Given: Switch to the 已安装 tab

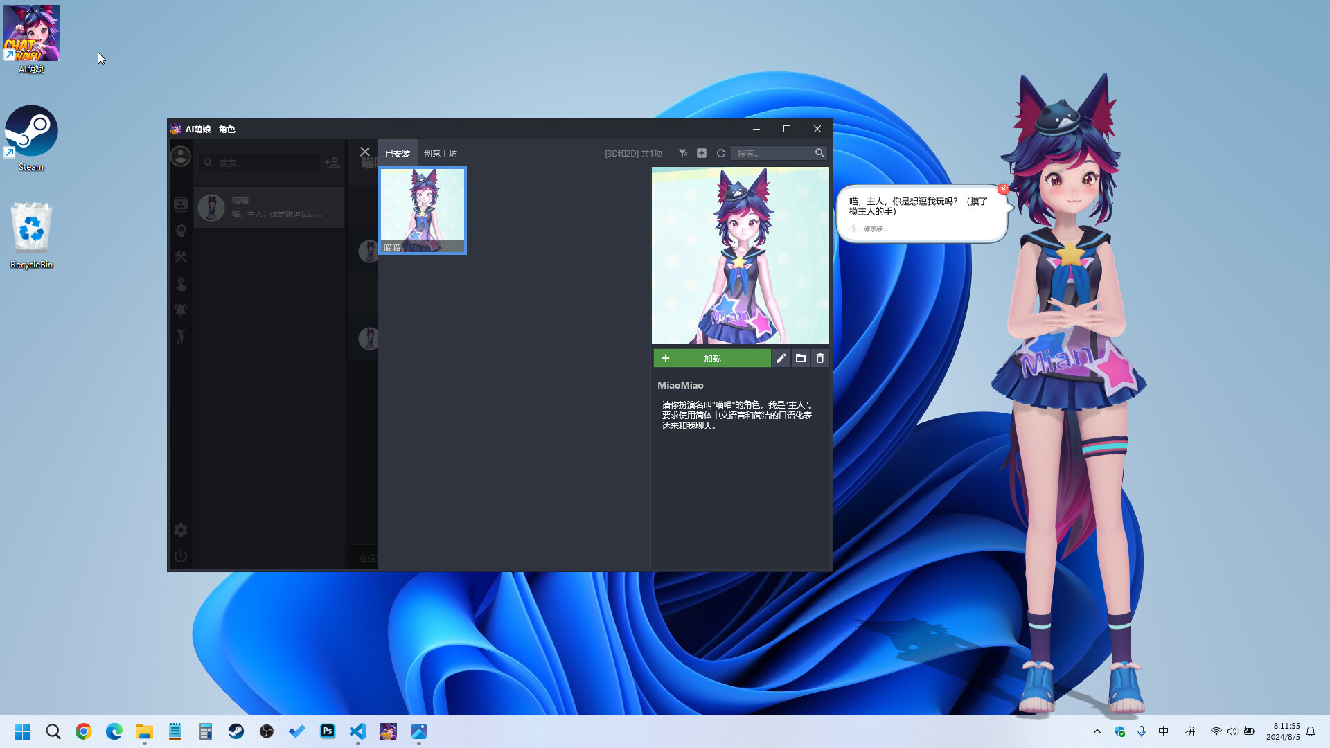Looking at the screenshot, I should (x=398, y=153).
